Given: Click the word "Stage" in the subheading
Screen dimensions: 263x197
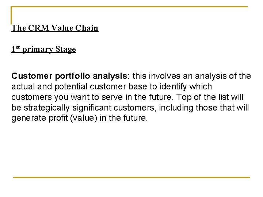Looking at the screenshot, I should [65, 49].
